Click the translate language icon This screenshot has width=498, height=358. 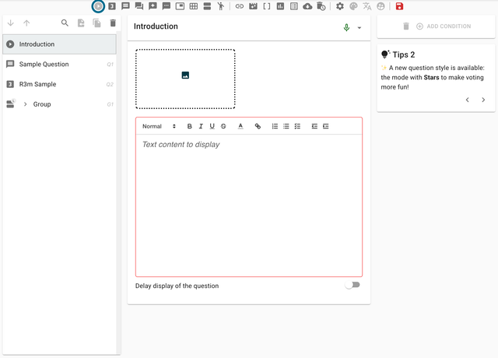(367, 6)
